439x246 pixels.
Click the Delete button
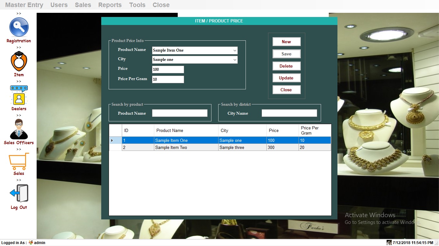(286, 66)
